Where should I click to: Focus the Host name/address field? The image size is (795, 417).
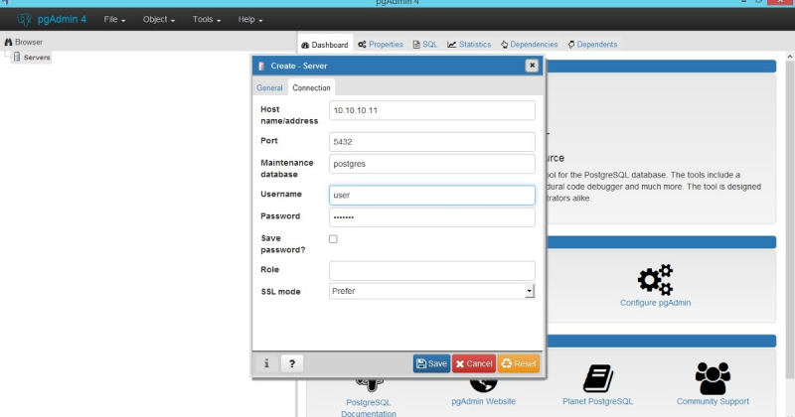coord(432,110)
